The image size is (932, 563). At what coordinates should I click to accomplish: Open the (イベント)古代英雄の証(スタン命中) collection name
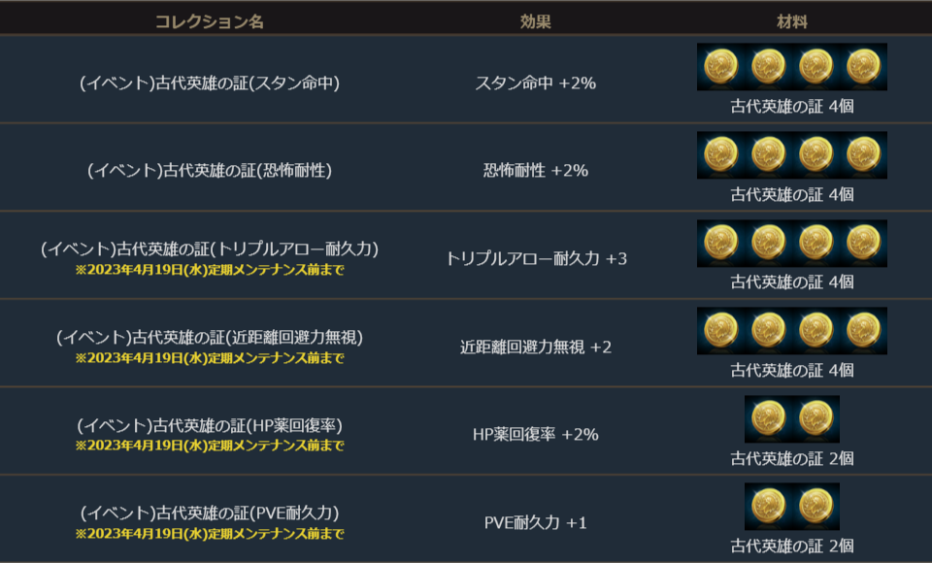210,83
